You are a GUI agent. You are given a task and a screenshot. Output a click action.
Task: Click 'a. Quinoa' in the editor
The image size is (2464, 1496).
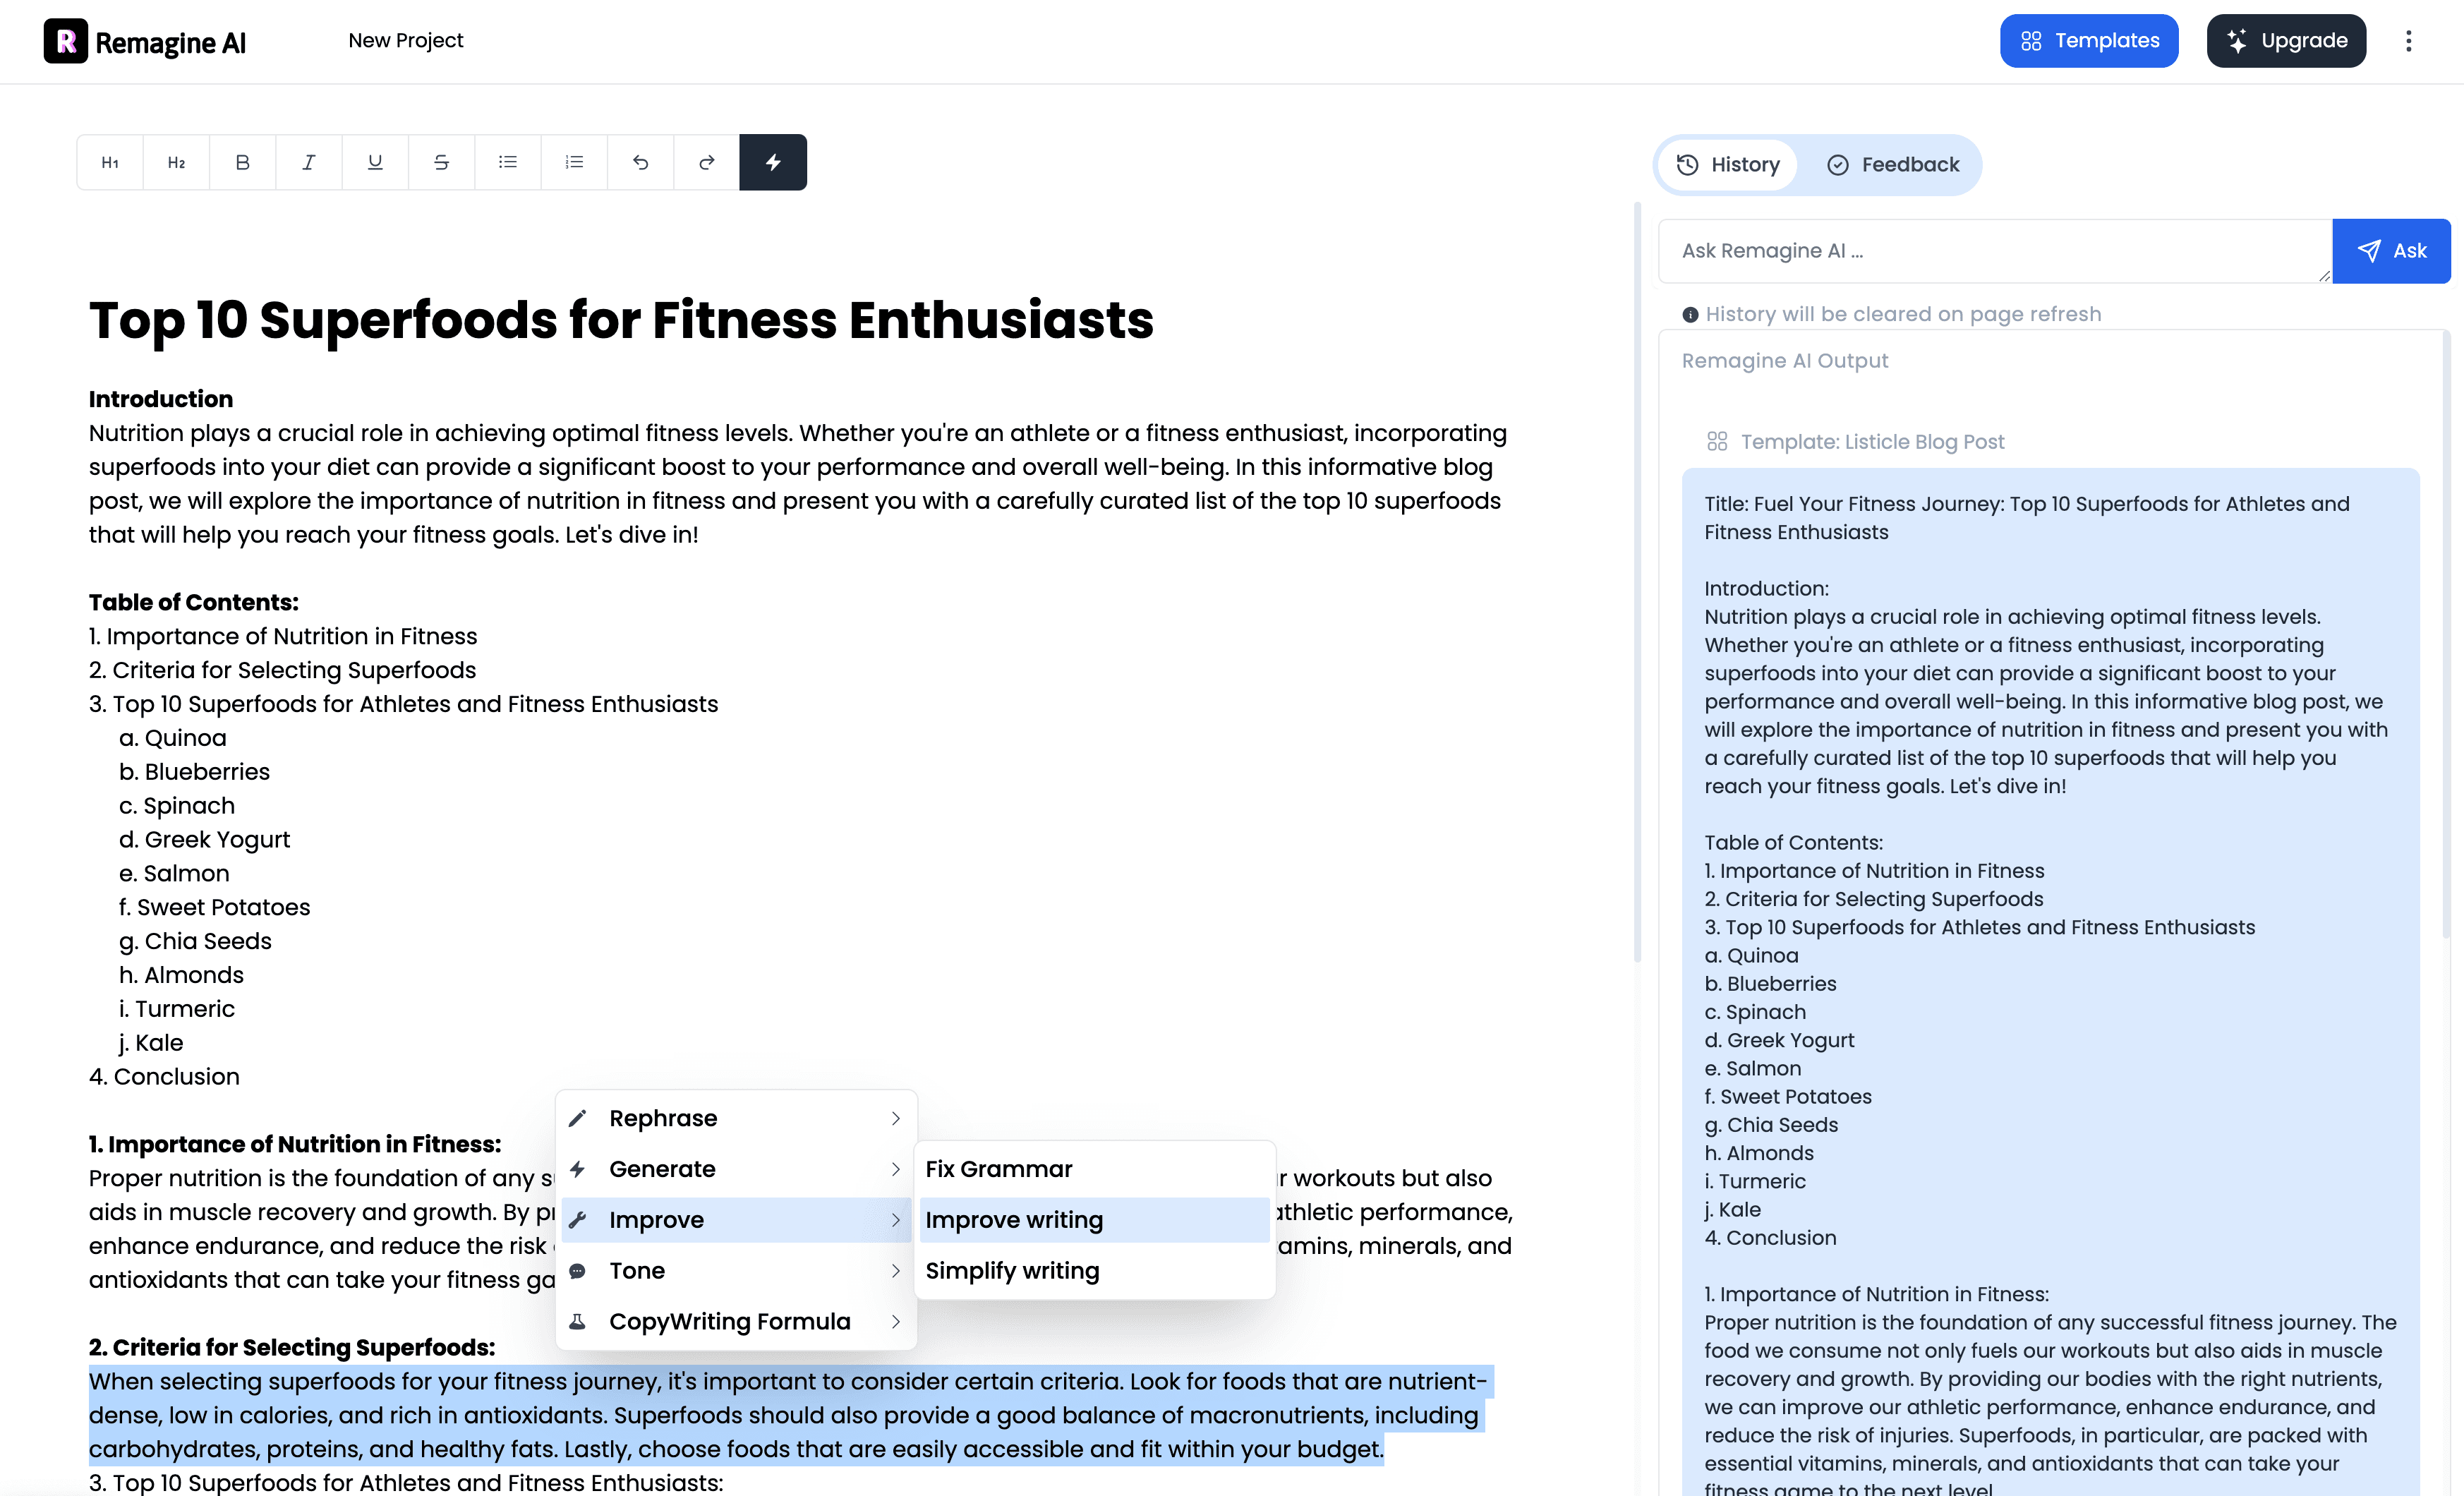click(173, 738)
